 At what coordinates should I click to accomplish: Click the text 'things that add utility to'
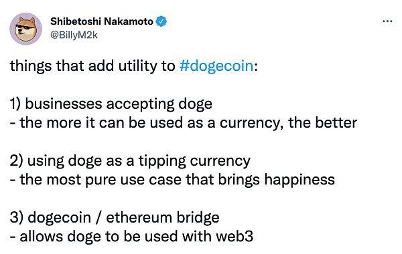[92, 66]
